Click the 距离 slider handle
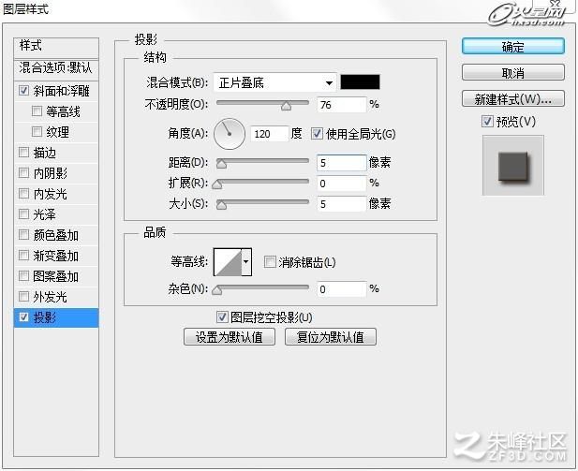The height and width of the screenshot is (471, 578). [221, 164]
